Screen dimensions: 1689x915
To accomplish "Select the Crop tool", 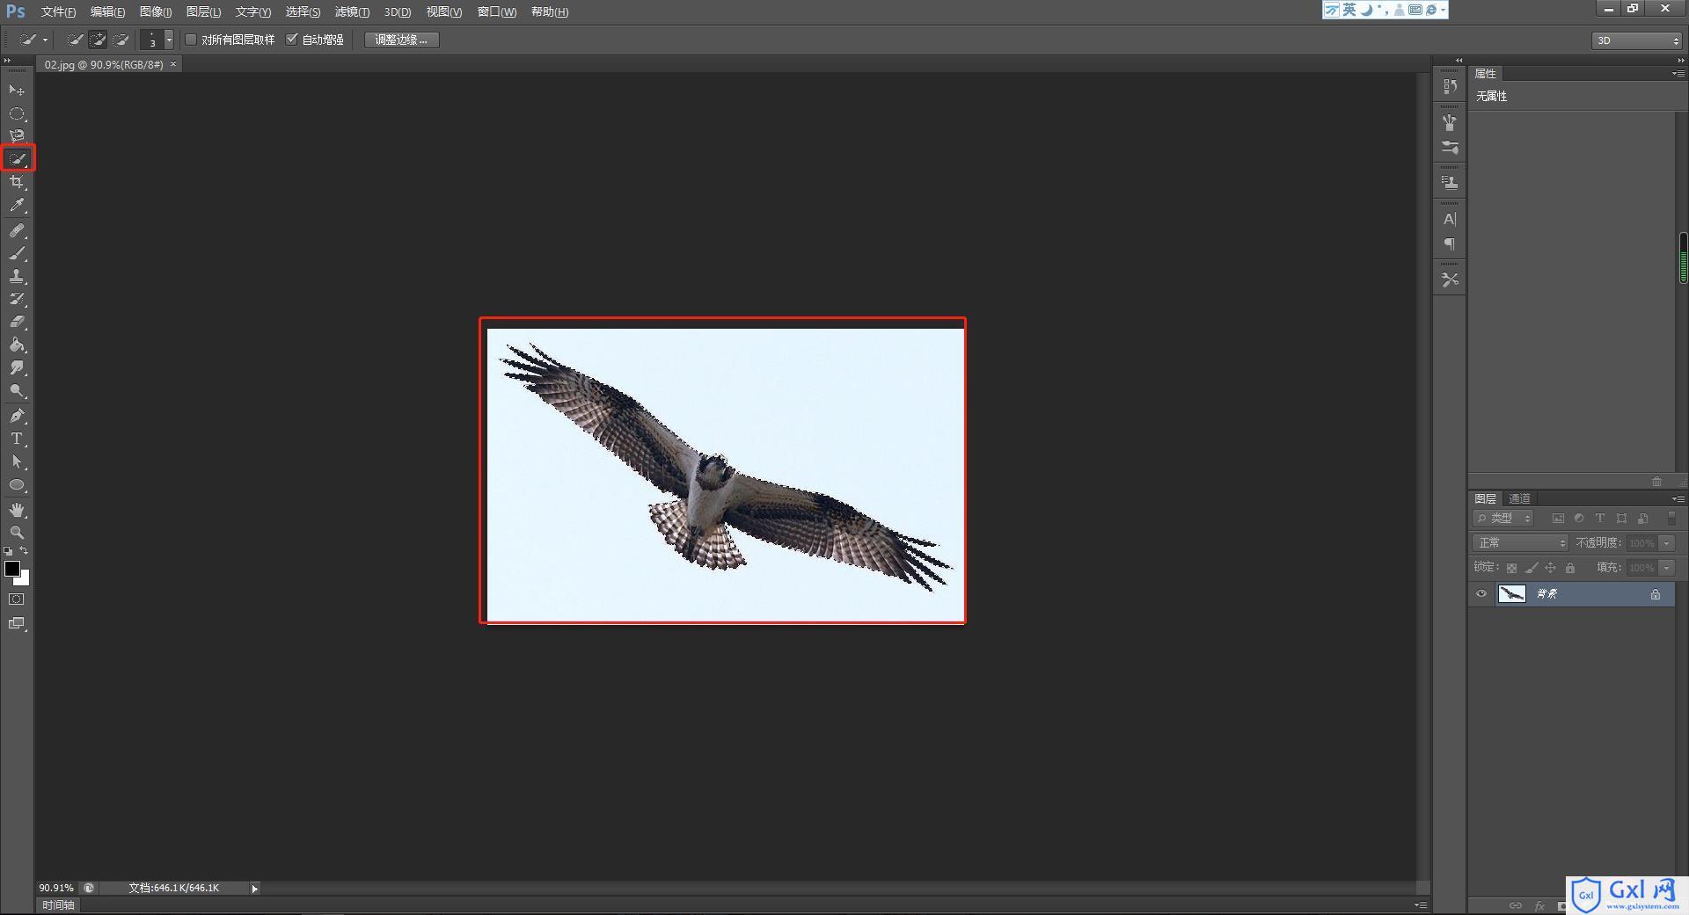I will click(17, 182).
